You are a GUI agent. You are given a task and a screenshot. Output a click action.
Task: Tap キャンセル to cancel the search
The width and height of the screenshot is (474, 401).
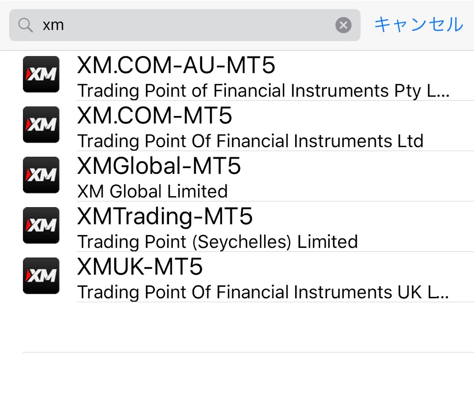point(419,25)
